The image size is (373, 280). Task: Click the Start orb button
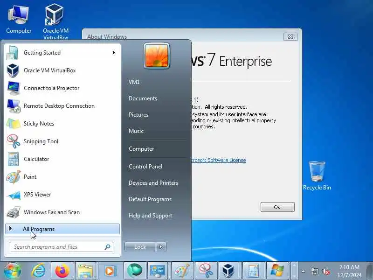pyautogui.click(x=13, y=271)
